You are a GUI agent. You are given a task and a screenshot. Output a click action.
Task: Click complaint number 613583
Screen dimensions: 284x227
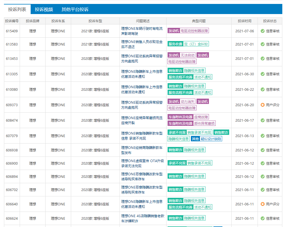[x=12, y=44]
